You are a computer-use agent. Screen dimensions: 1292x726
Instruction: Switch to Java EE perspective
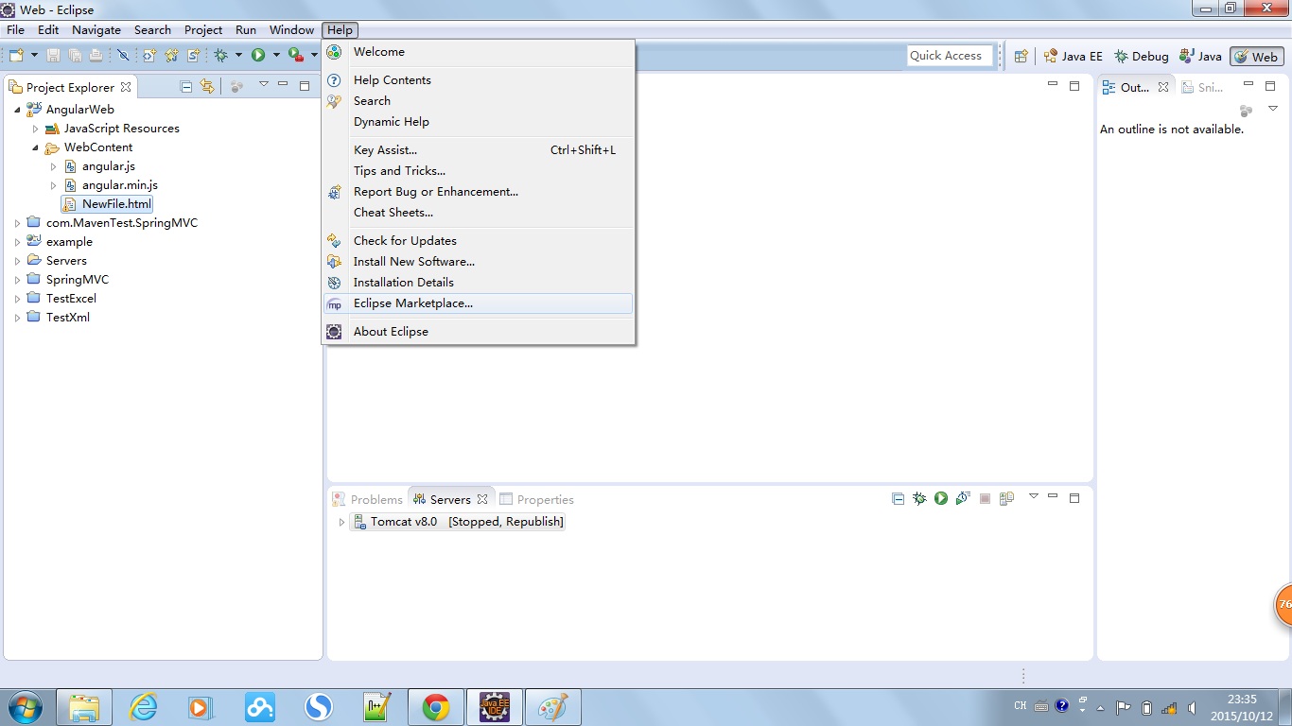[1073, 57]
